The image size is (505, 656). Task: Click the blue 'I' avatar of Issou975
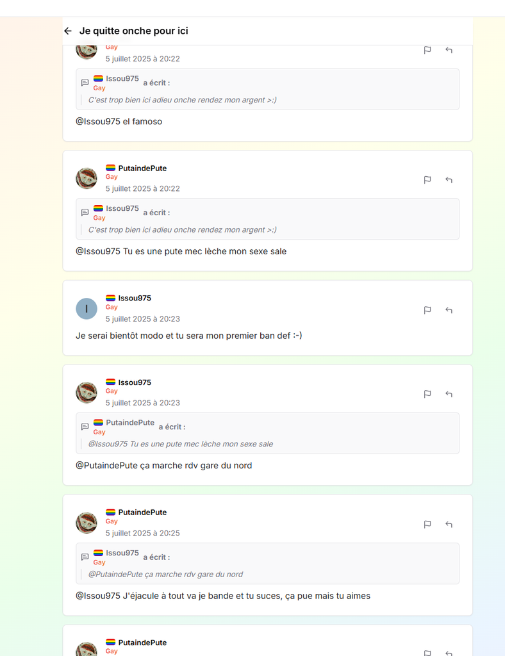click(x=87, y=309)
